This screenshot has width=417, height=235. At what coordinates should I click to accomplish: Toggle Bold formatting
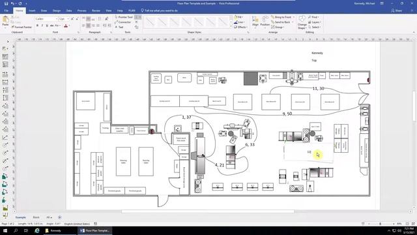[x=37, y=25]
